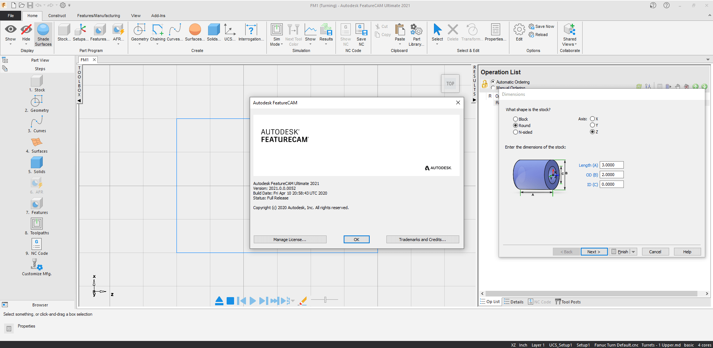This screenshot has width=713, height=348.
Task: Click Save NC in NC Code group
Action: 361,35
